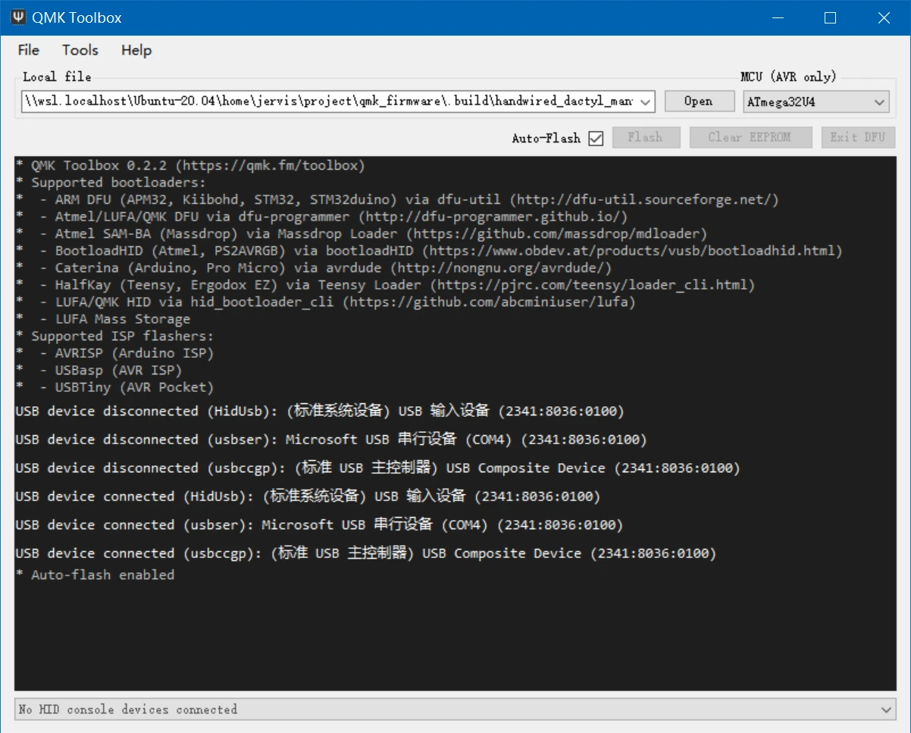Viewport: 911px width, 733px height.
Task: Click the AVRISP (Arduino ISP) line
Action: click(x=115, y=353)
